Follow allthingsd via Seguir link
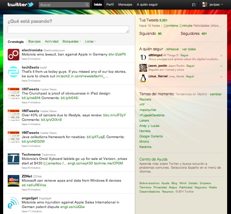 click(184, 55)
